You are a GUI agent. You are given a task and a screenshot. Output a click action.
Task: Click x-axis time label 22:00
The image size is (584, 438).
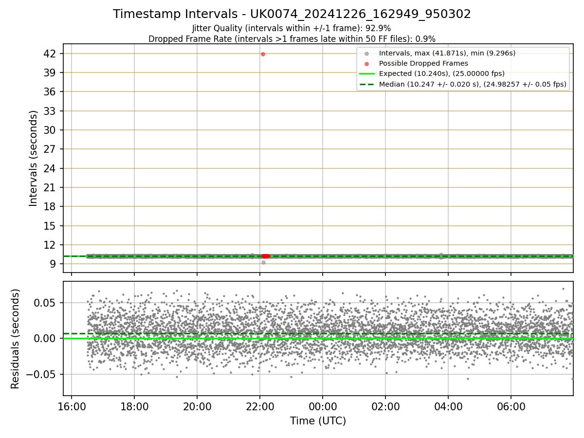pos(260,406)
